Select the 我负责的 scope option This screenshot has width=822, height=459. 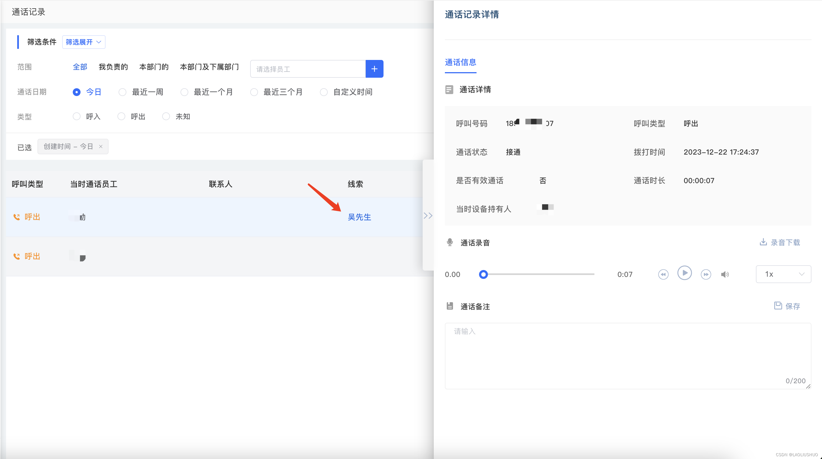[113, 67]
